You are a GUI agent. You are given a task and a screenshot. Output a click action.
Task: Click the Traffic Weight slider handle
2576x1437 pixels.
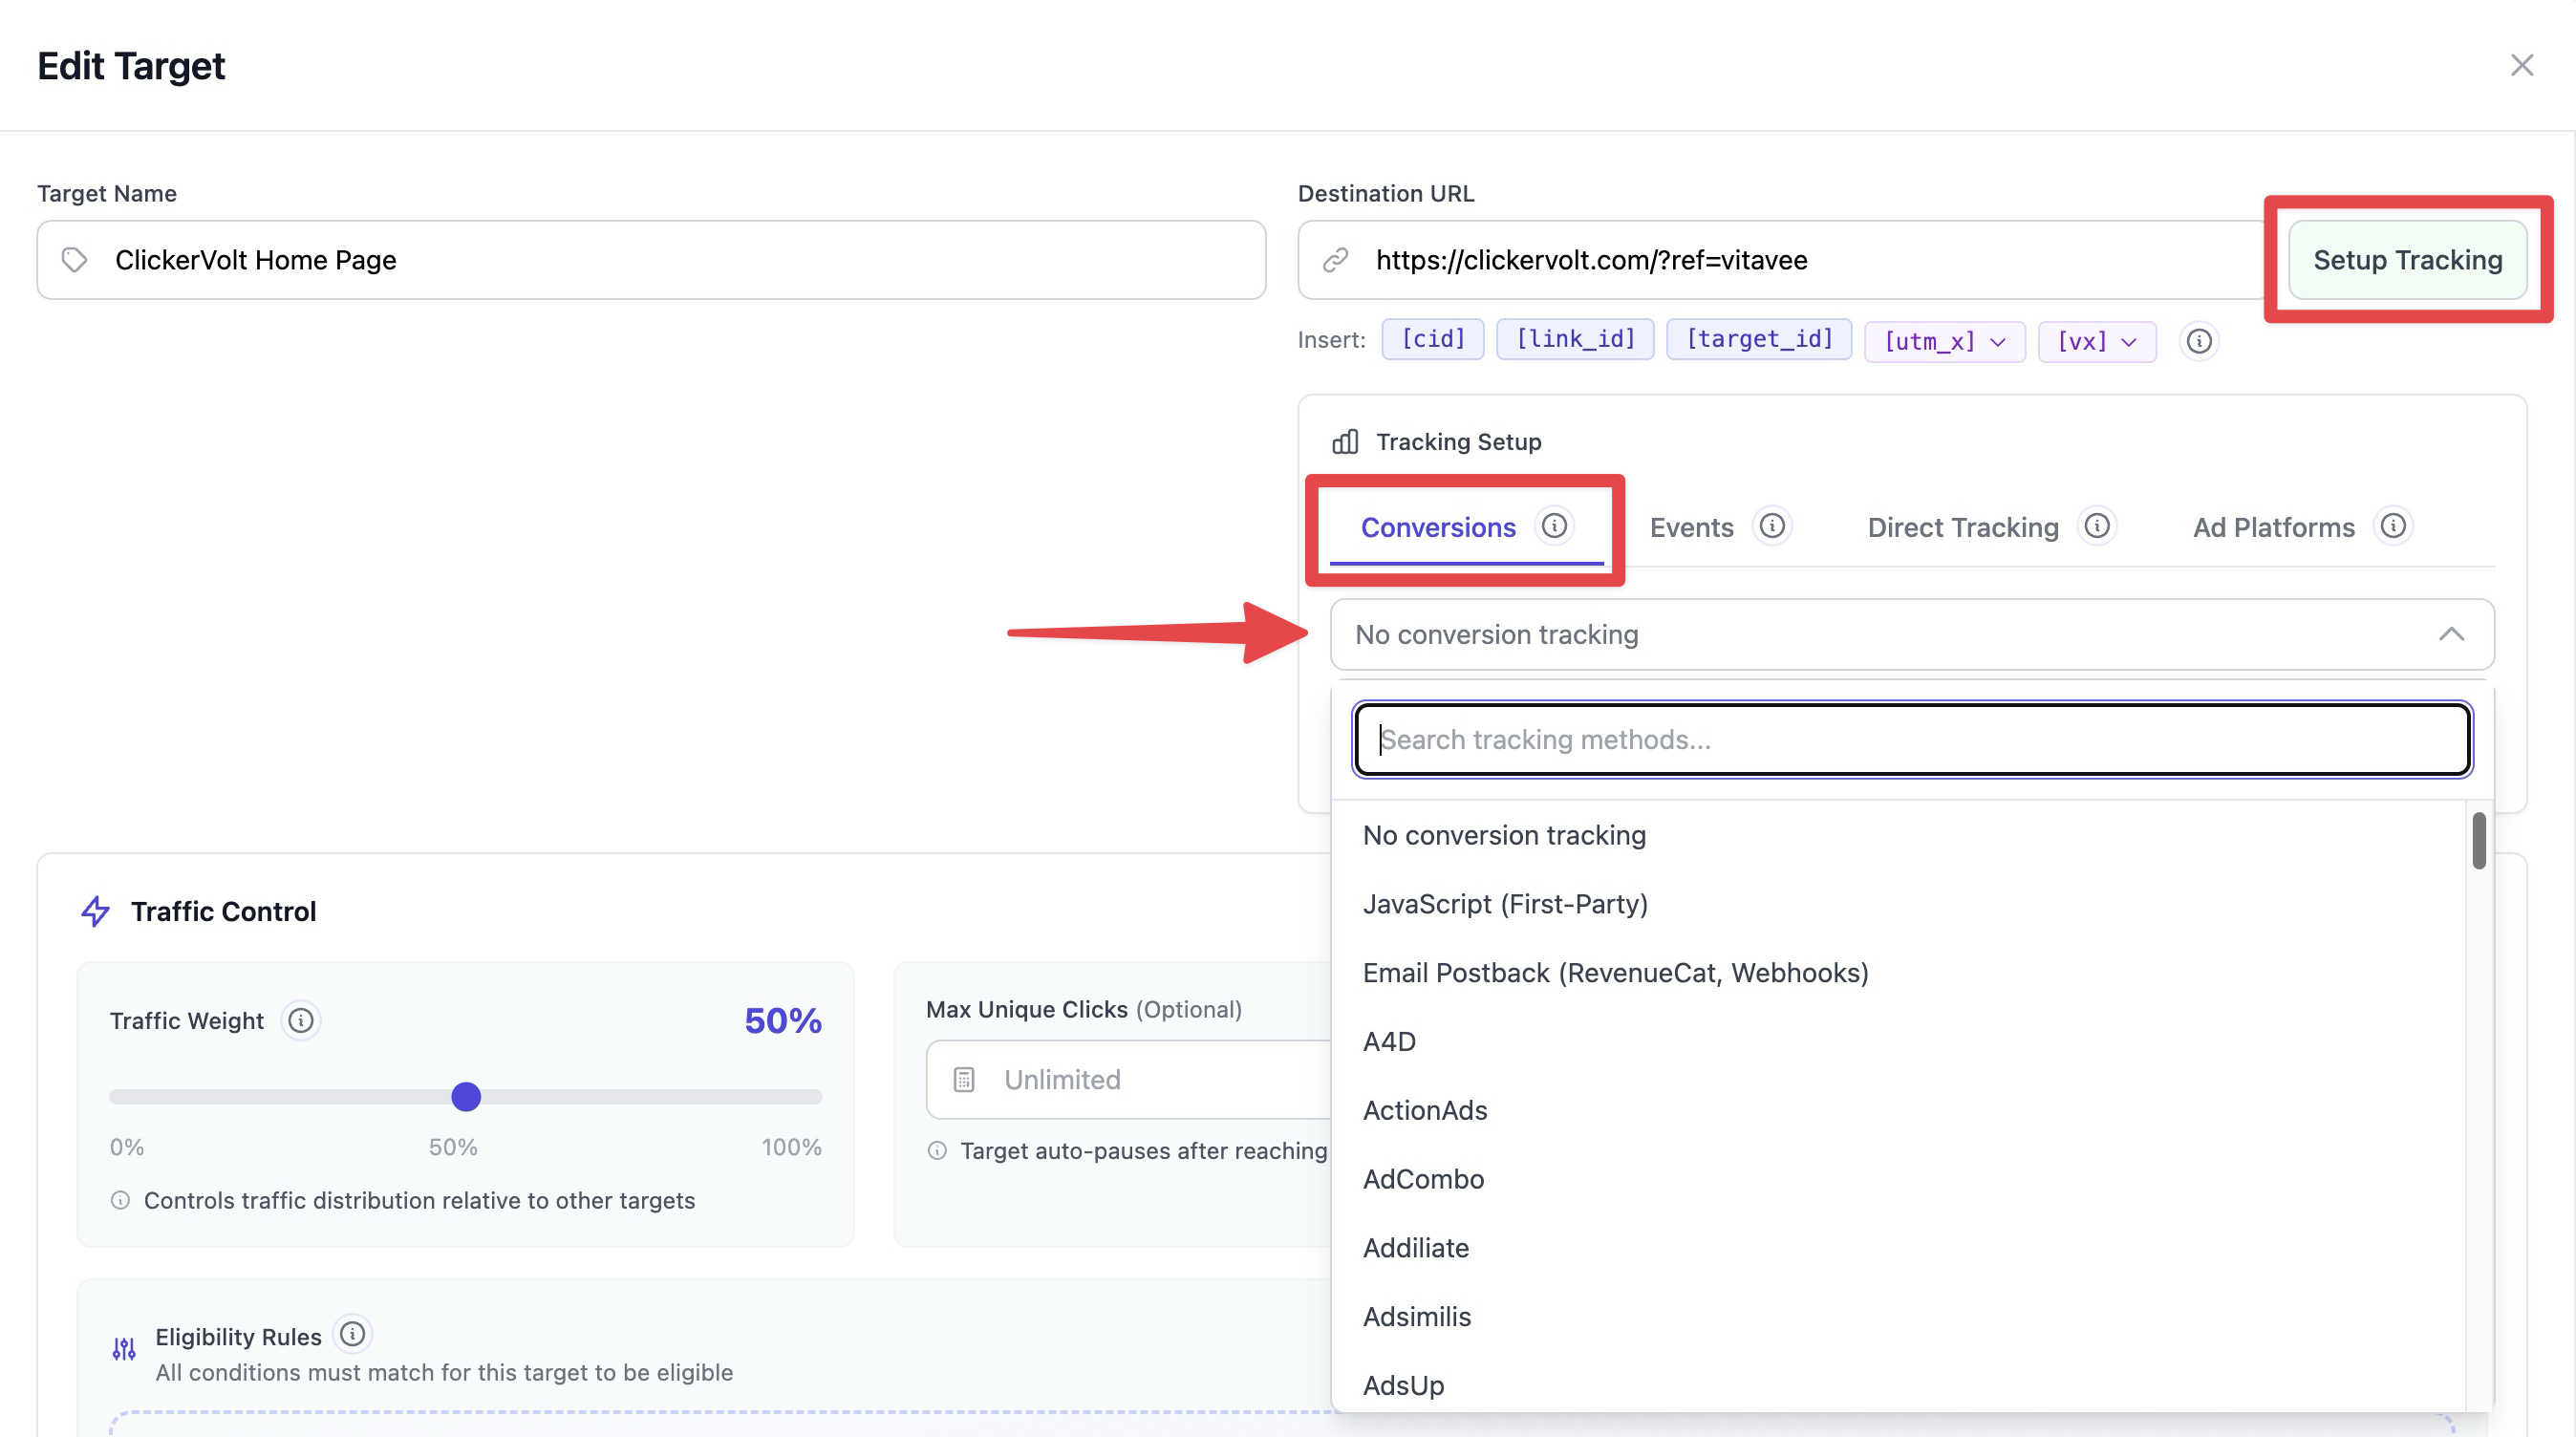click(466, 1097)
